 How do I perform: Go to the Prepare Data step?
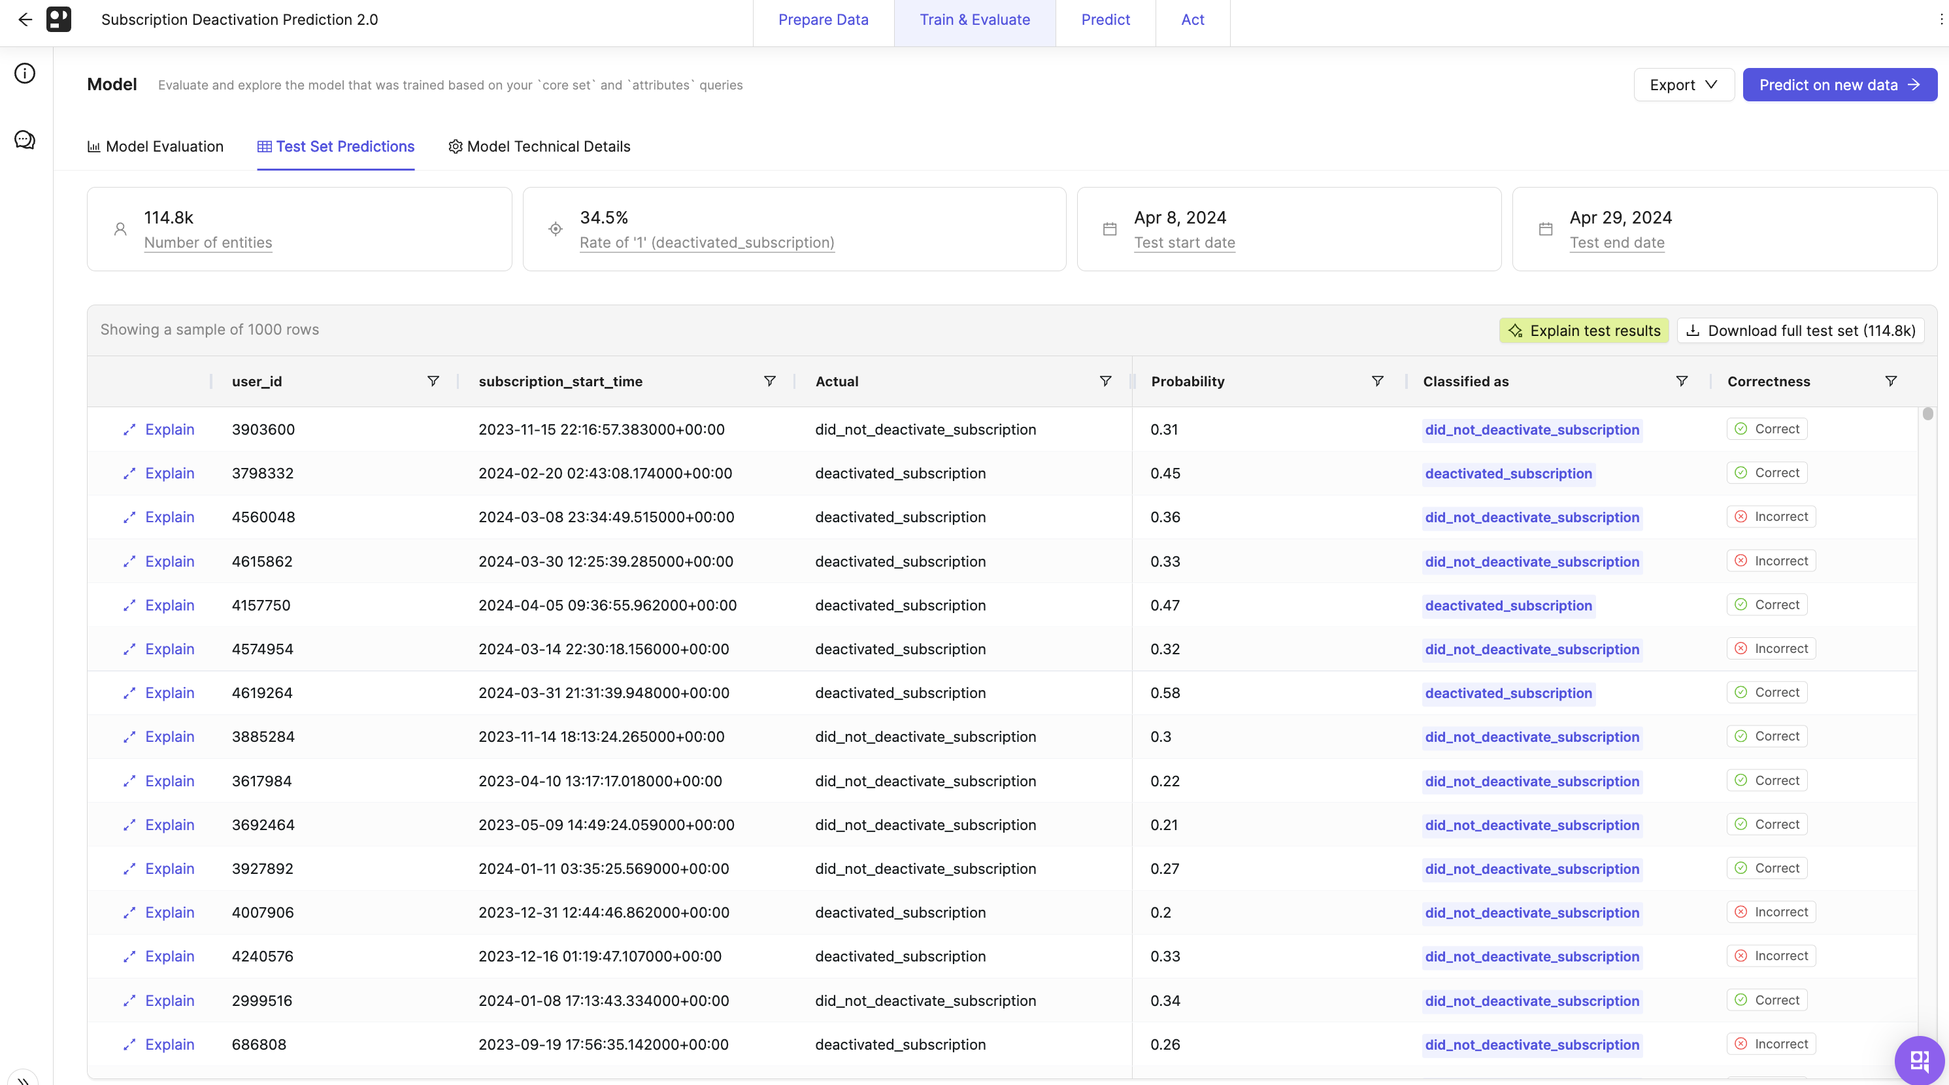pos(822,20)
